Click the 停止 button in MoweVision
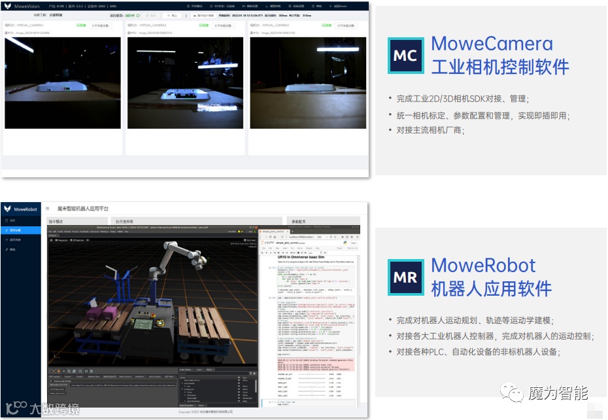 click(172, 16)
